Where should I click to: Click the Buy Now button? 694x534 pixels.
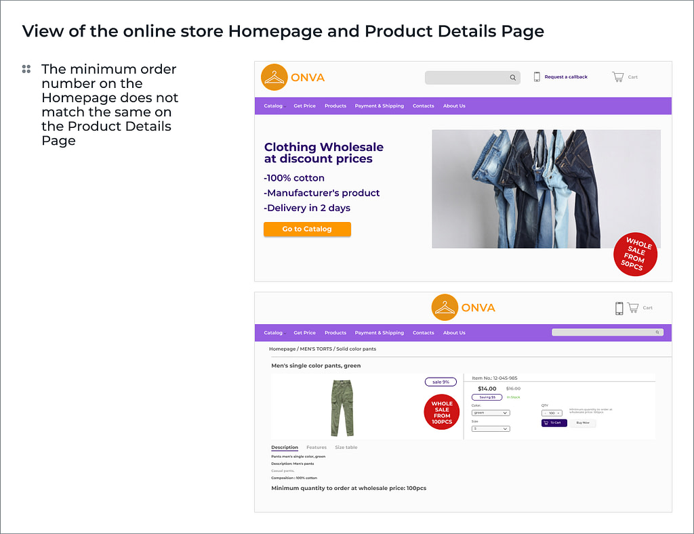click(582, 422)
